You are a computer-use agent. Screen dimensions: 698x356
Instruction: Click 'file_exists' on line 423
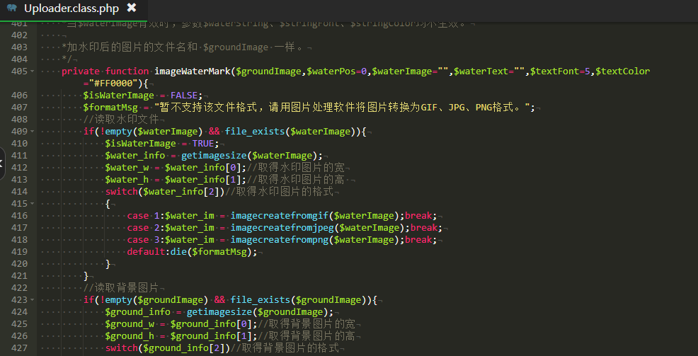click(261, 299)
